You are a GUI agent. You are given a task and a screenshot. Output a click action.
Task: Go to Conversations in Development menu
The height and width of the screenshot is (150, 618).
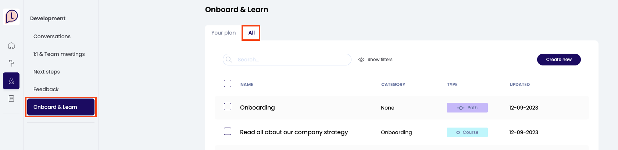(x=52, y=36)
